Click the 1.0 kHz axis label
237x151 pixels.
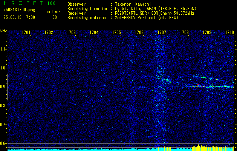tap(3, 68)
